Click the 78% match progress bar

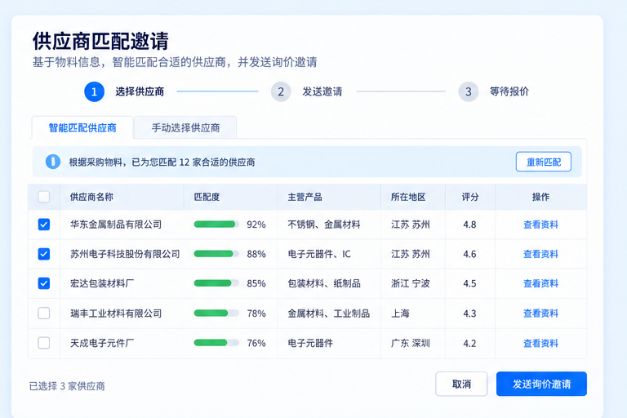[216, 313]
